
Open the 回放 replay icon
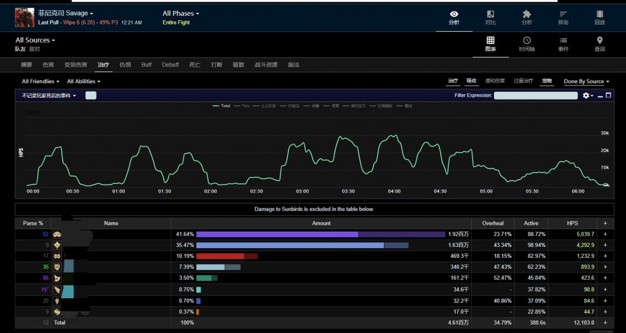click(600, 17)
